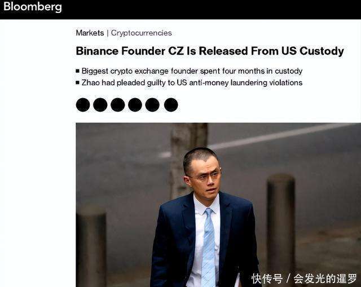Open the Markets section link
This screenshot has height=287, width=361.
90,33
